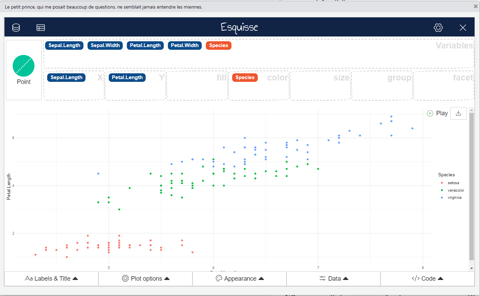Click Sepal.Length badge in the X box
This screenshot has height=296, width=480.
[66, 77]
